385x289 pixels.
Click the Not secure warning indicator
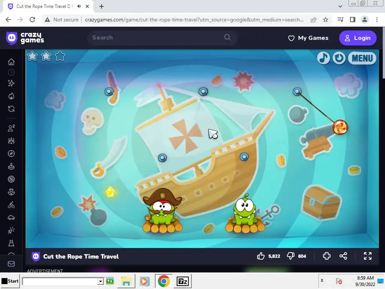(x=61, y=20)
